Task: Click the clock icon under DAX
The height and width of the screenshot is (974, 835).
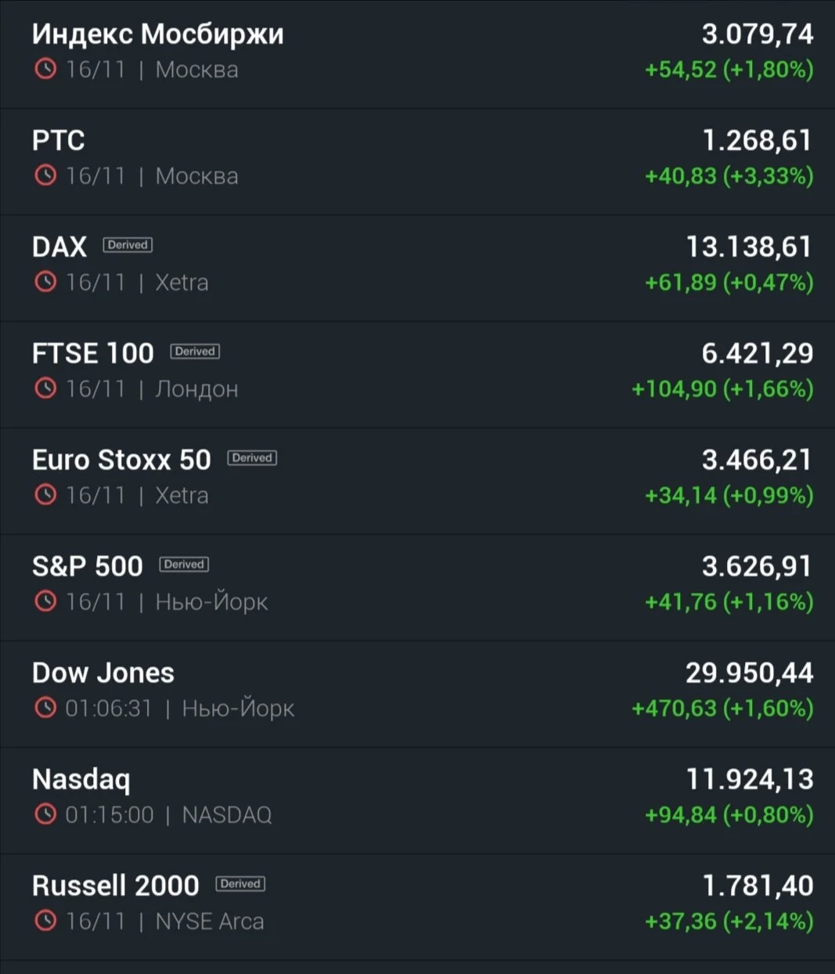Action: point(45,282)
